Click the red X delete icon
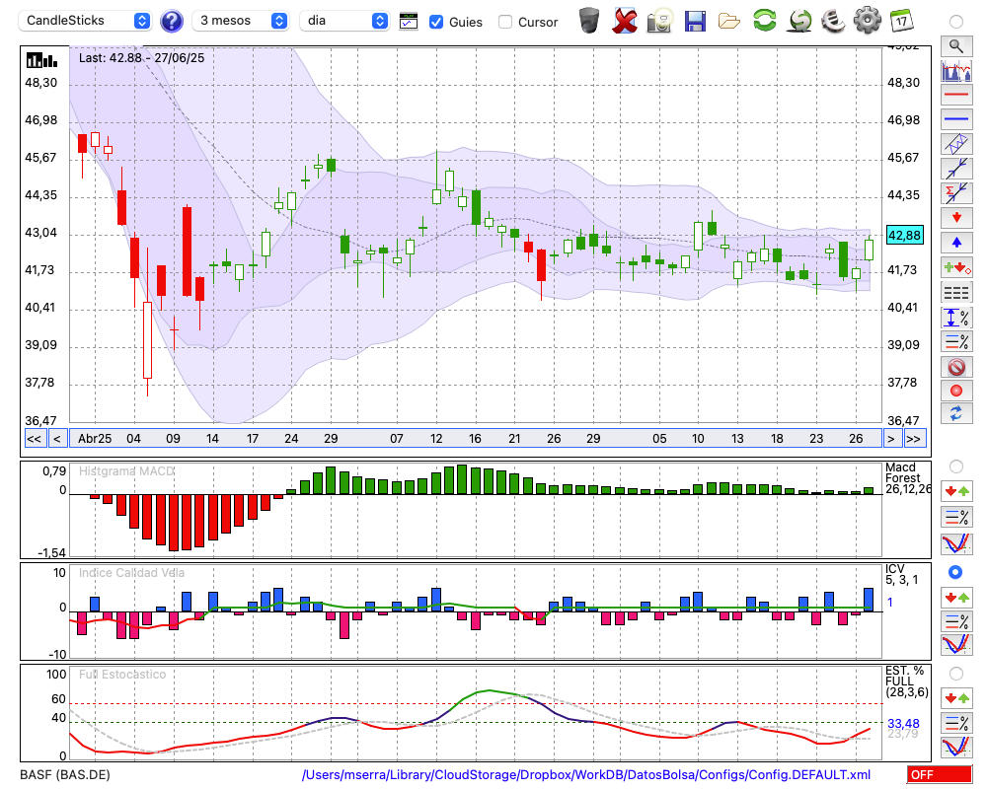The width and height of the screenshot is (987, 789). point(625,21)
